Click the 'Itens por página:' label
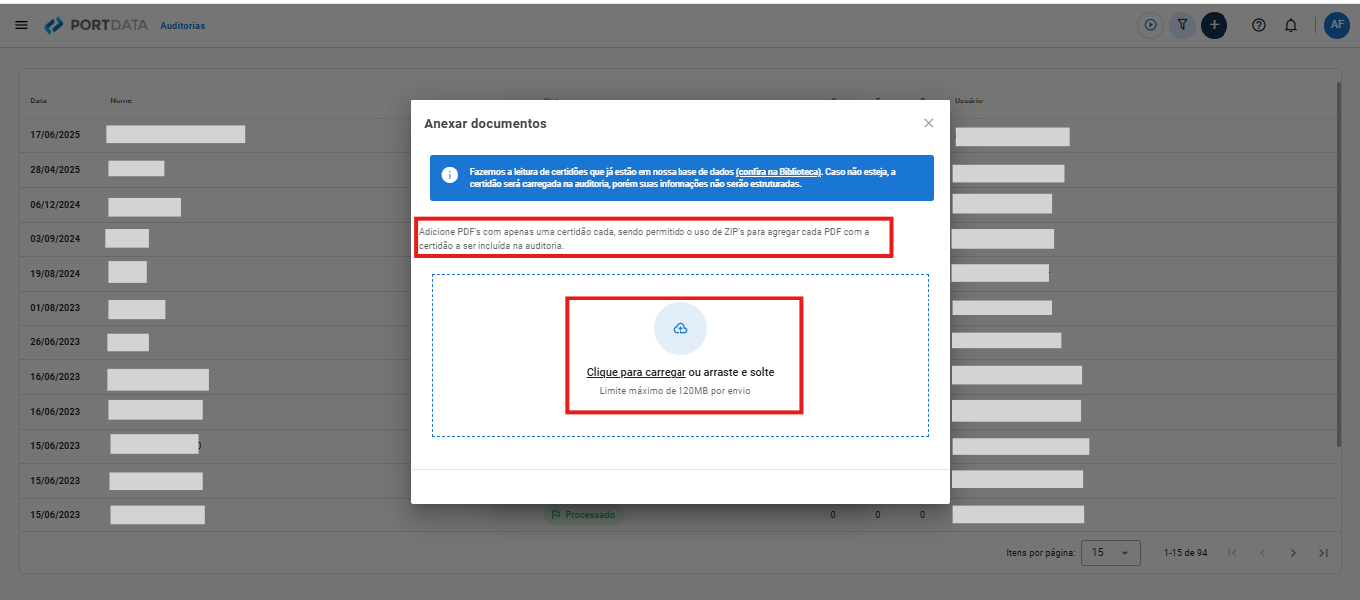Viewport: 1360px width, 600px height. (x=1040, y=553)
